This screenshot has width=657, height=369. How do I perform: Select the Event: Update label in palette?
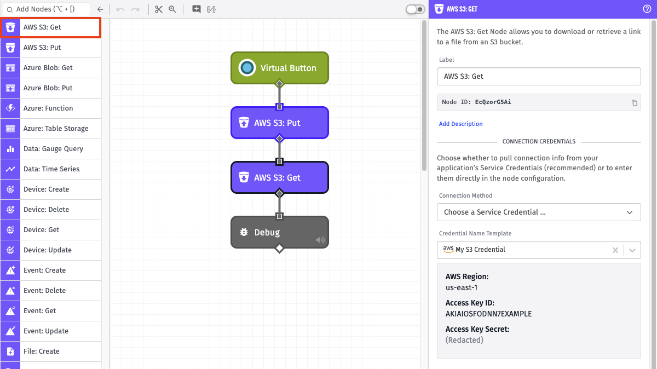[x=46, y=331]
